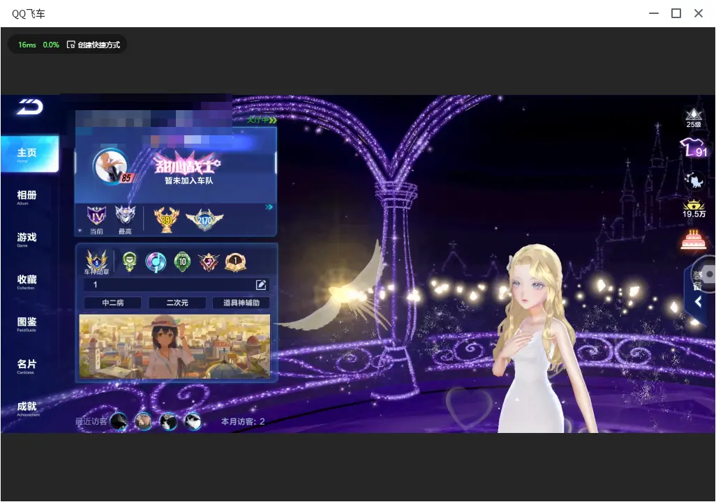Screen dimensions: 716x502
Task: Click the winged 2170 badge
Action: click(204, 220)
